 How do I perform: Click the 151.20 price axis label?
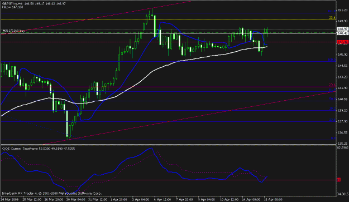pyautogui.click(x=342, y=10)
